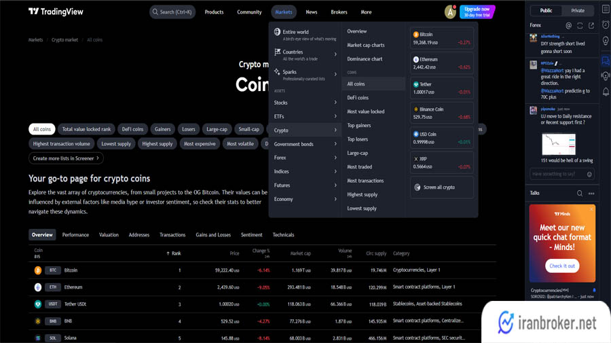Open the Community top menu
The width and height of the screenshot is (611, 343).
pos(249,12)
